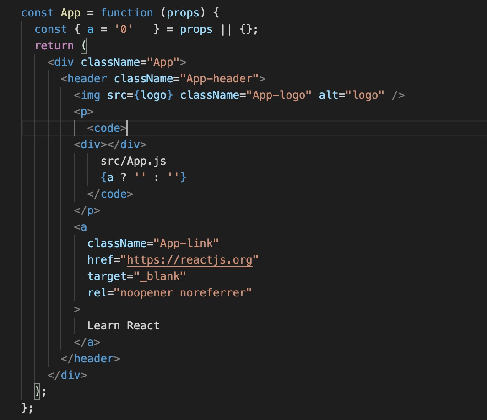Click the "App-logo" className string
Image resolution: width=487 pixels, height=420 pixels.
tap(279, 95)
